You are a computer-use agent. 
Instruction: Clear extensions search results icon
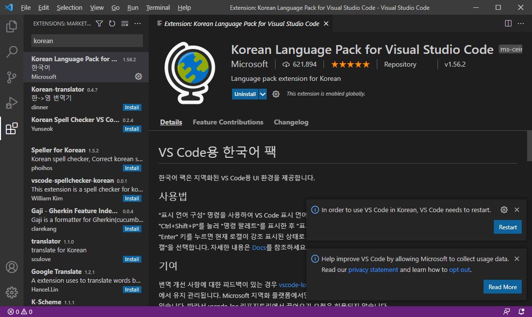[125, 24]
